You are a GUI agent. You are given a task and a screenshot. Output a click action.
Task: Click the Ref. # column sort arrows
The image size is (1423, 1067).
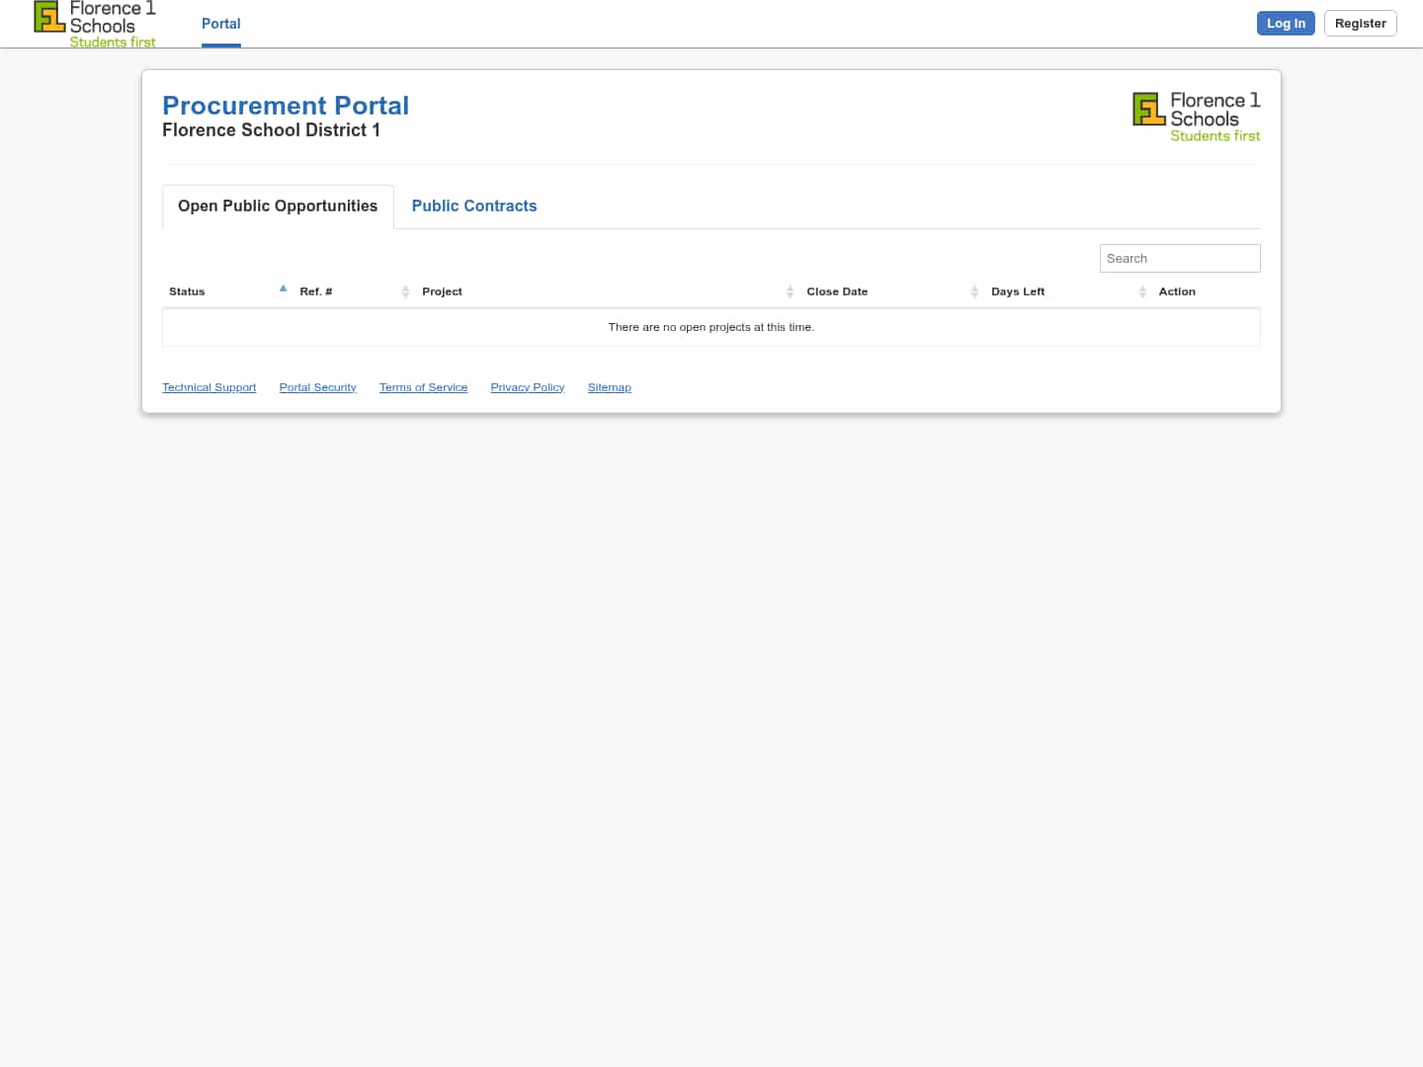point(405,291)
